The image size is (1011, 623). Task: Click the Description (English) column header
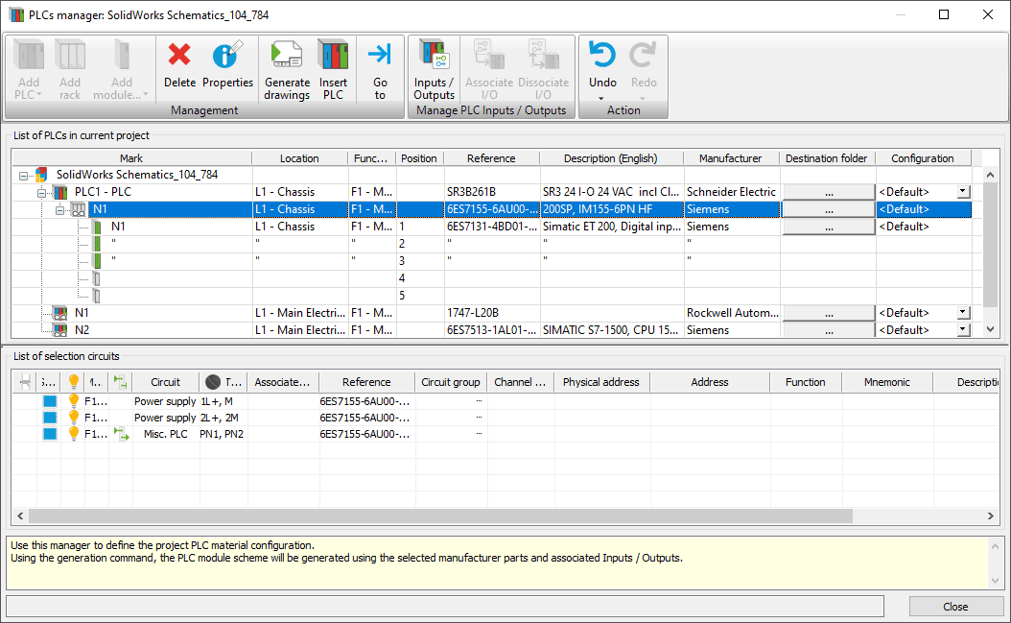coord(611,158)
